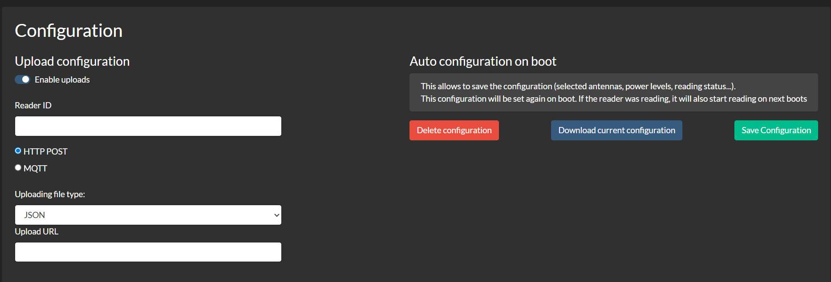This screenshot has width=831, height=282.
Task: Focus the Upload URL text field
Action: coord(148,252)
